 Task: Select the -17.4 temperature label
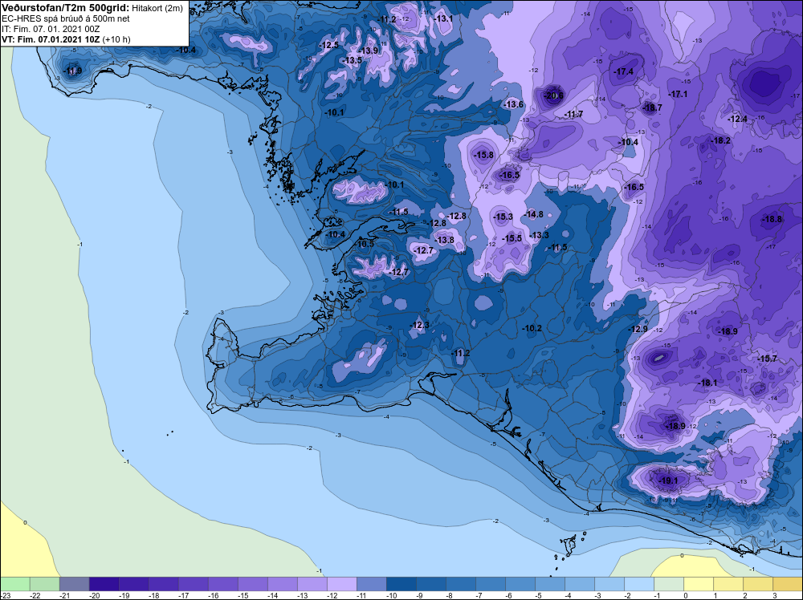tap(623, 71)
